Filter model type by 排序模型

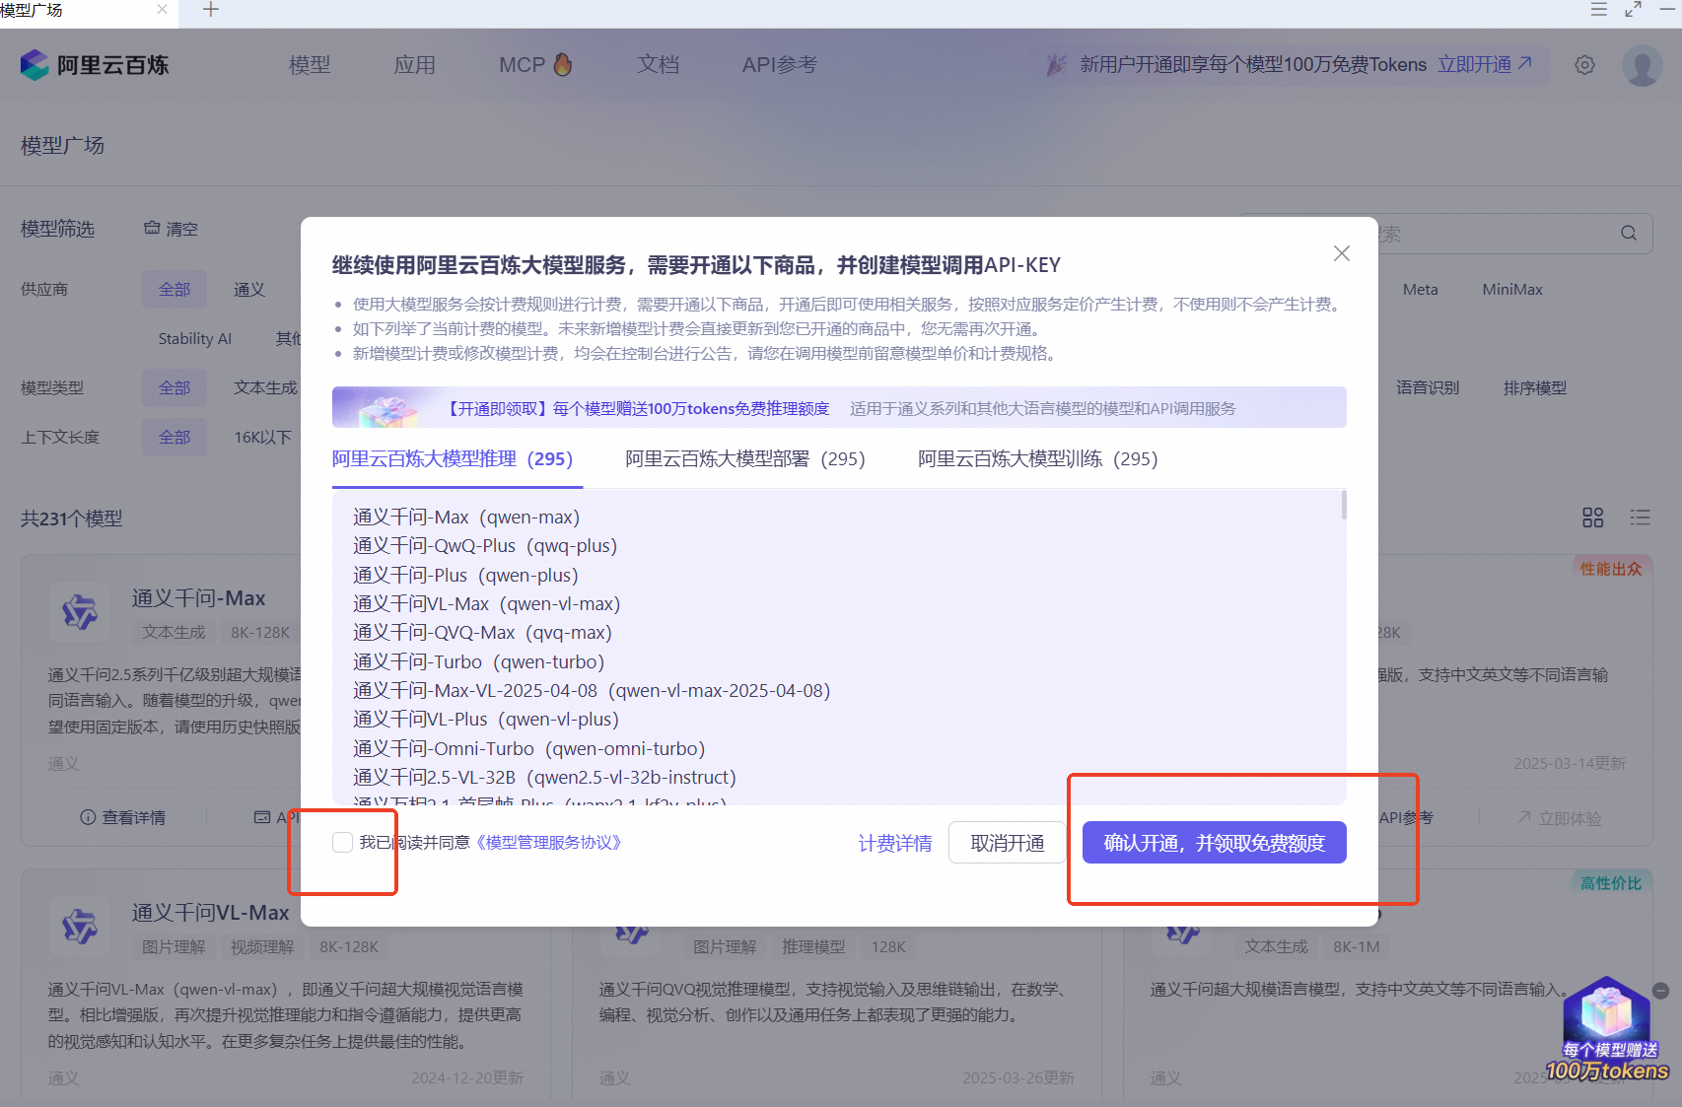pyautogui.click(x=1535, y=388)
